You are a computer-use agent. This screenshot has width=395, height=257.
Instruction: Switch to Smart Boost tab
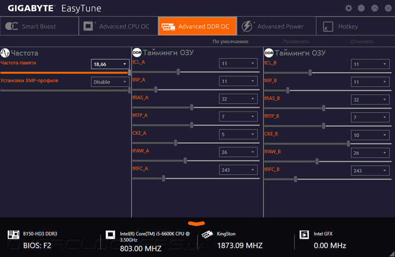pyautogui.click(x=39, y=26)
